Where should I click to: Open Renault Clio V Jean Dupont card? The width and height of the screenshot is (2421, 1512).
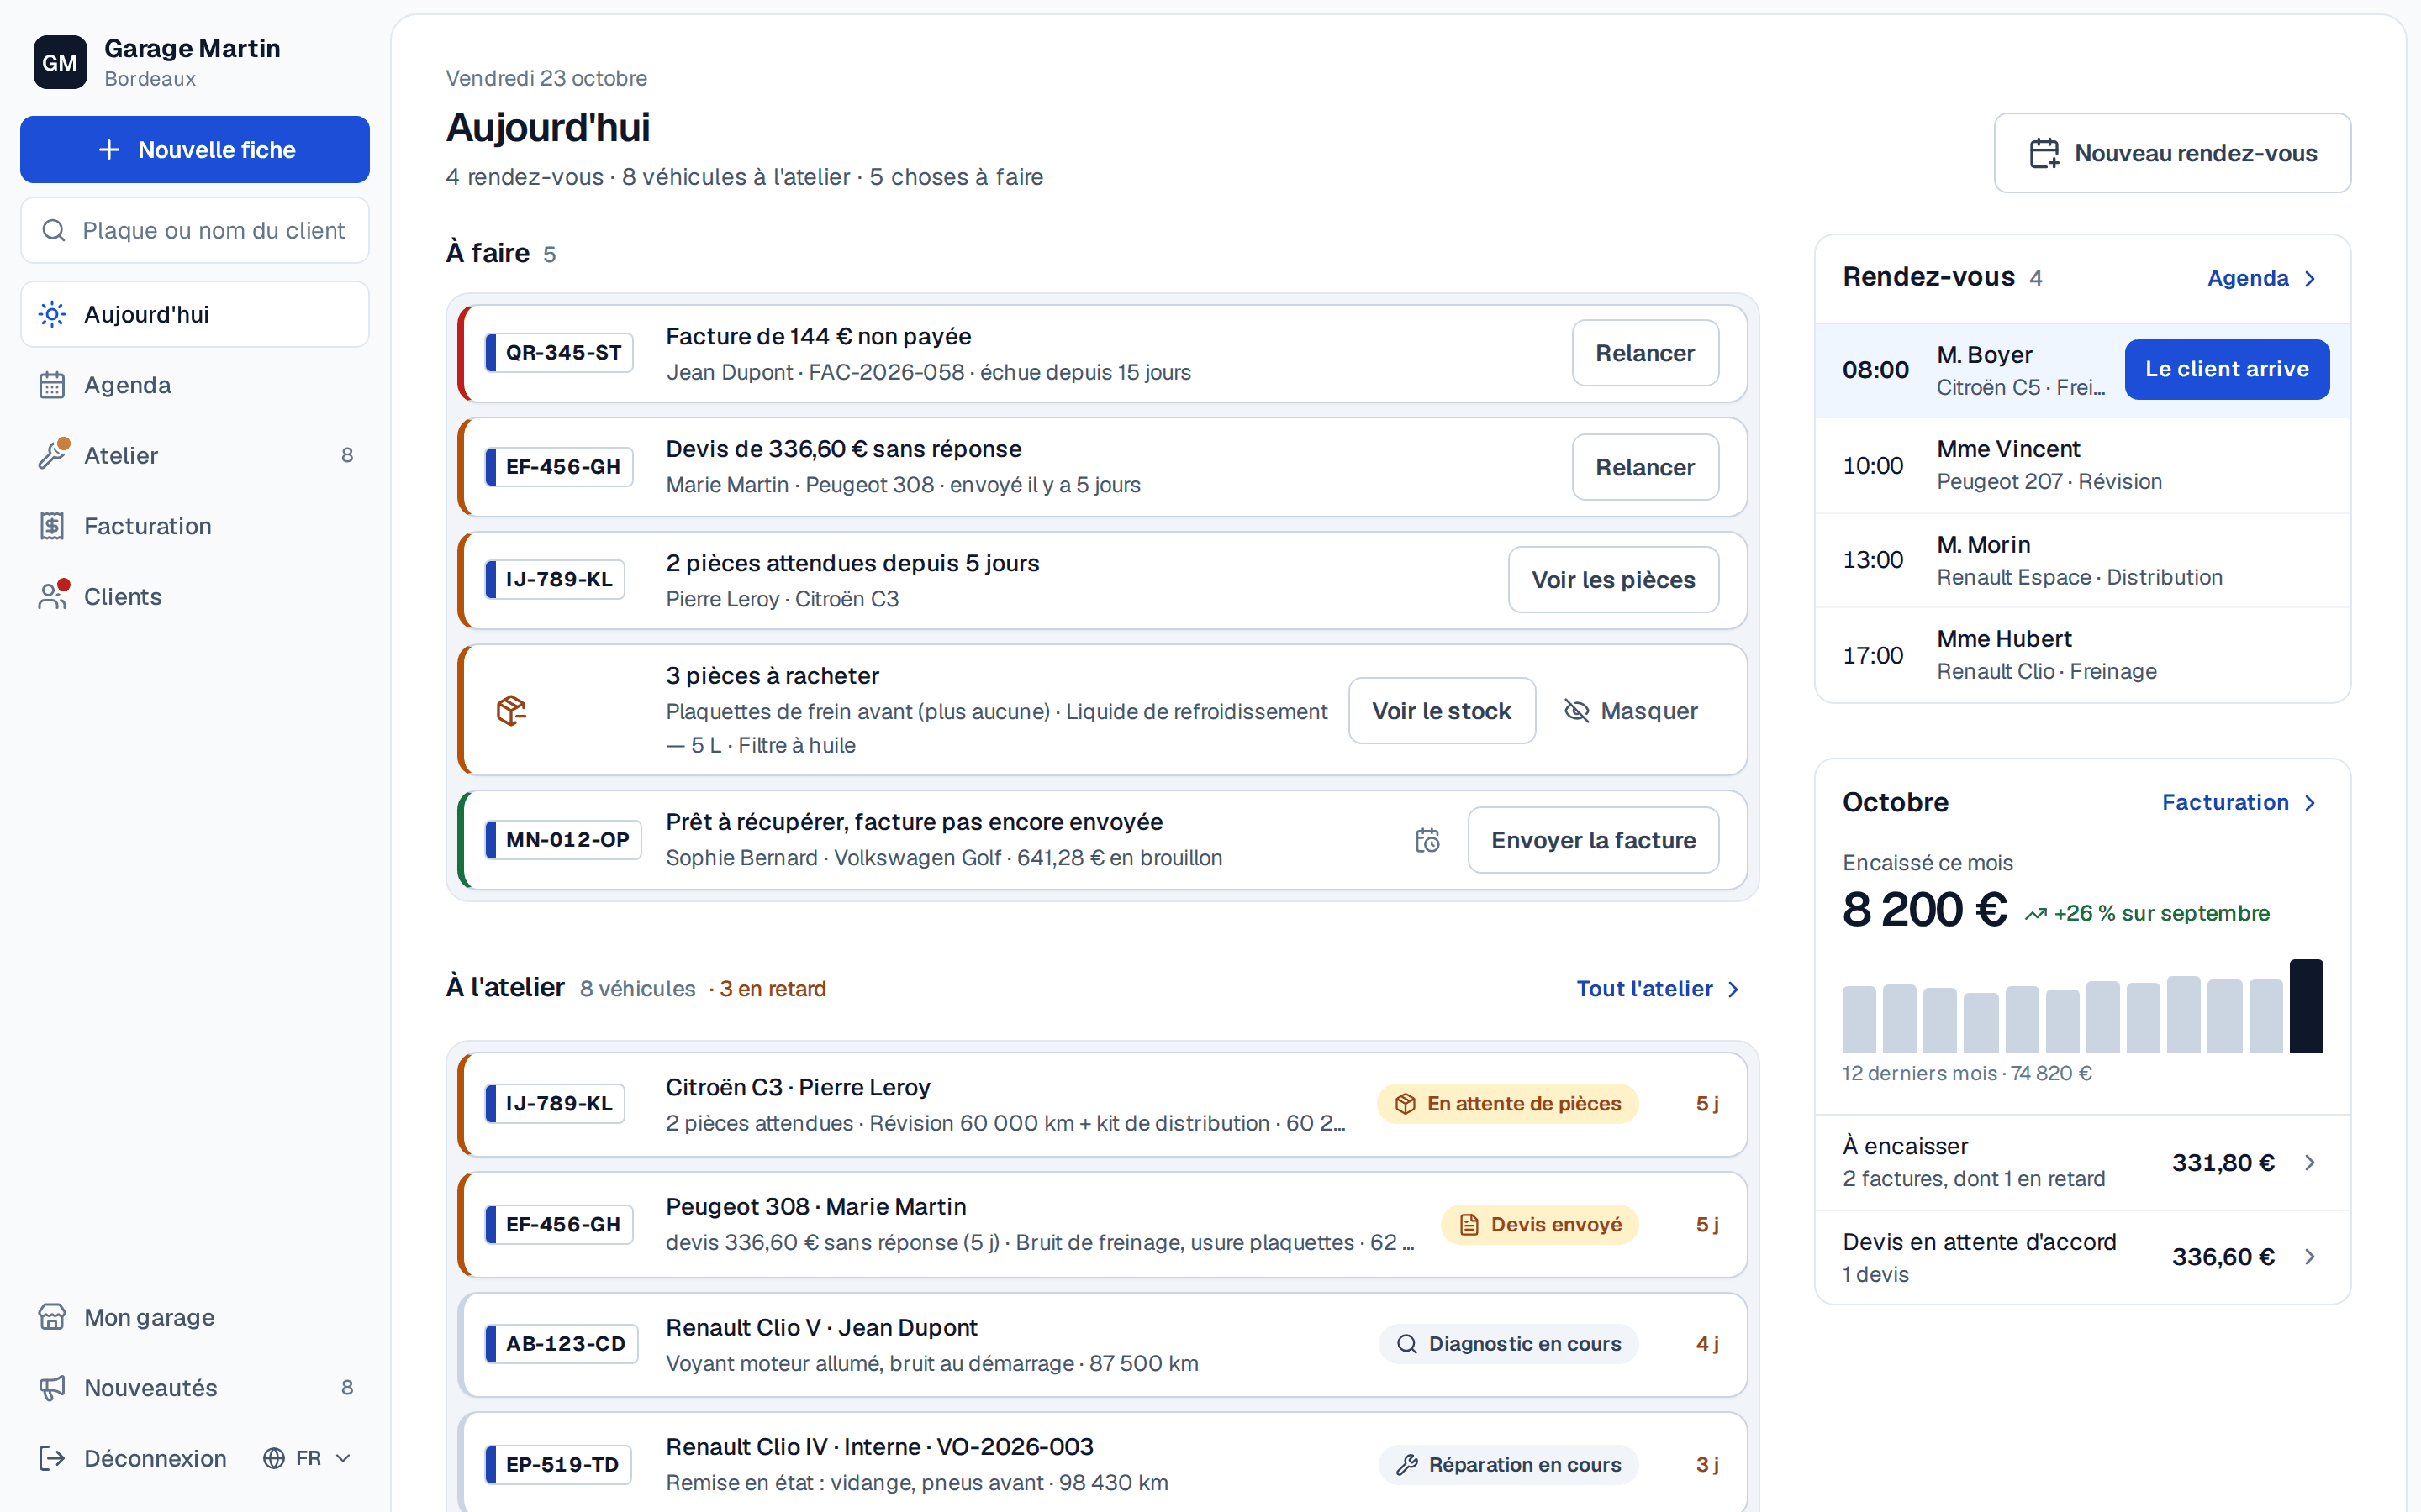coord(1102,1344)
